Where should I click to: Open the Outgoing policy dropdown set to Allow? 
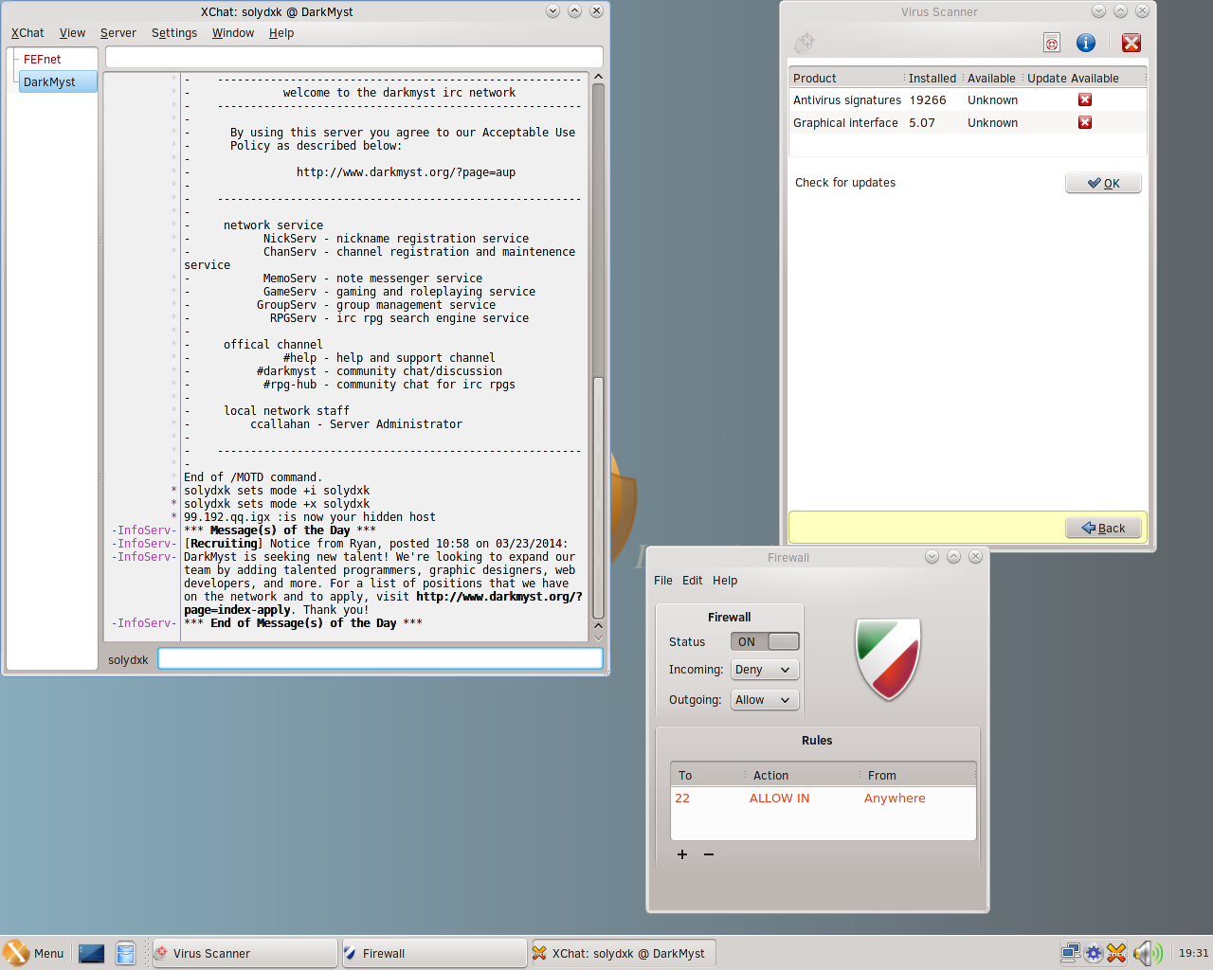[x=765, y=700]
